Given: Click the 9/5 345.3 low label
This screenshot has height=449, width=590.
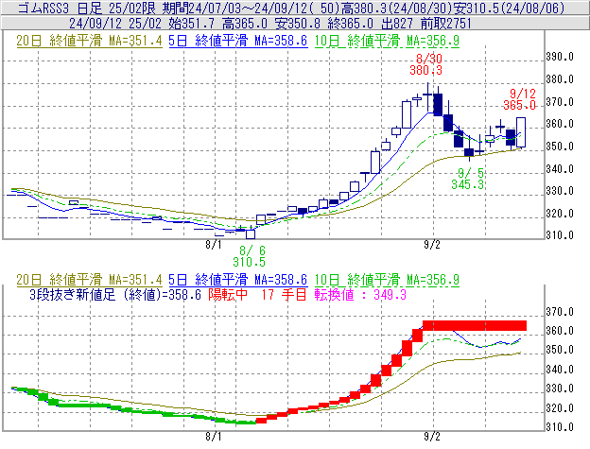Looking at the screenshot, I should point(468,179).
